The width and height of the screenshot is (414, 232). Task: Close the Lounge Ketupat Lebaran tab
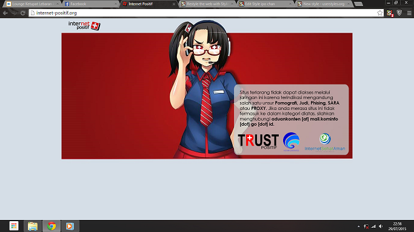(57, 4)
